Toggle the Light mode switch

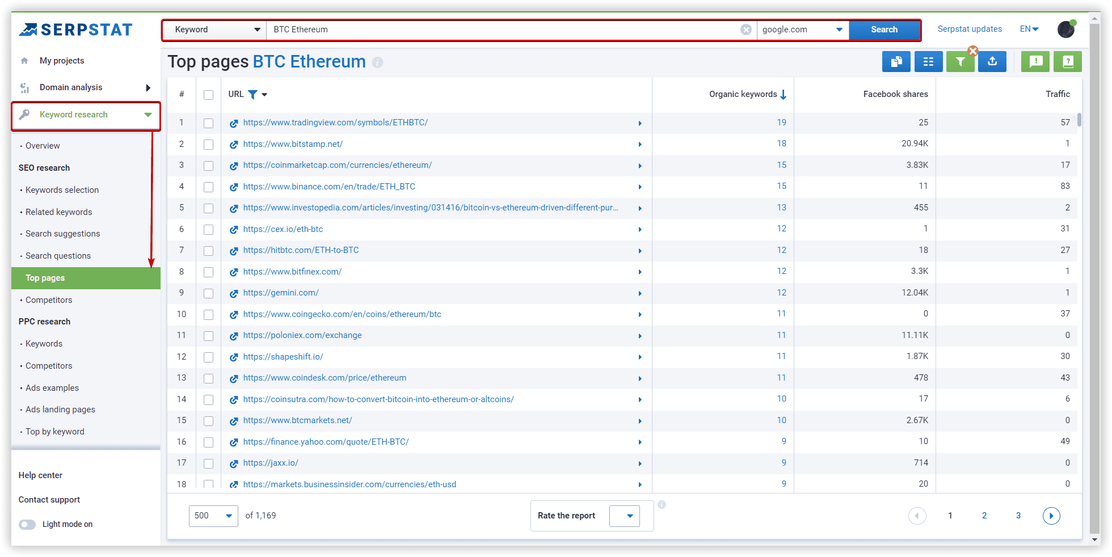(x=27, y=524)
